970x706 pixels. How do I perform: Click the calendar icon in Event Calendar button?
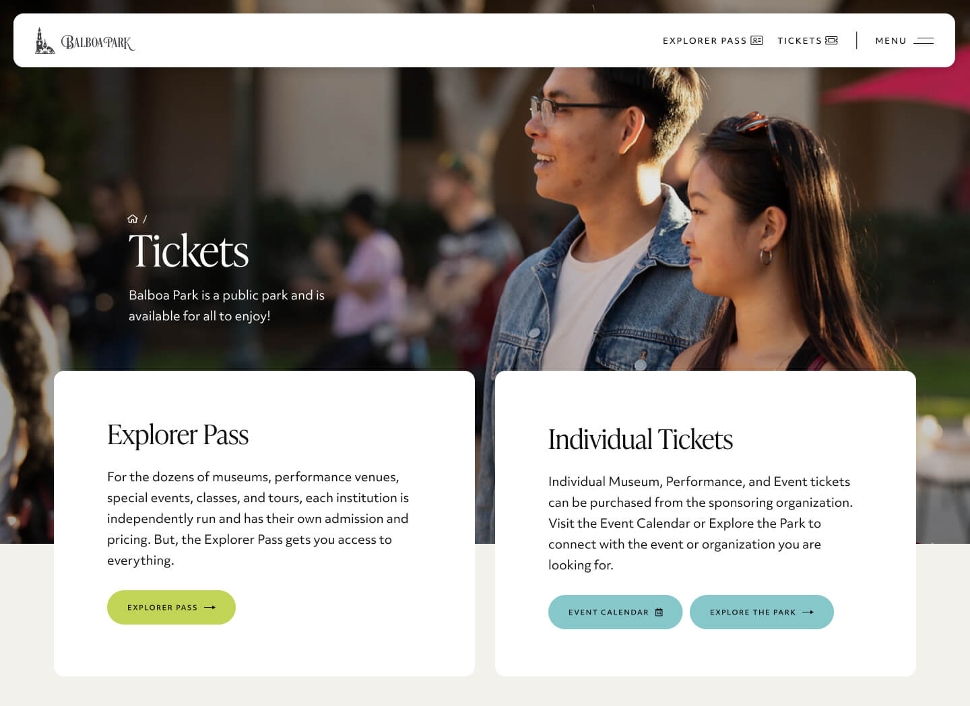click(x=659, y=612)
